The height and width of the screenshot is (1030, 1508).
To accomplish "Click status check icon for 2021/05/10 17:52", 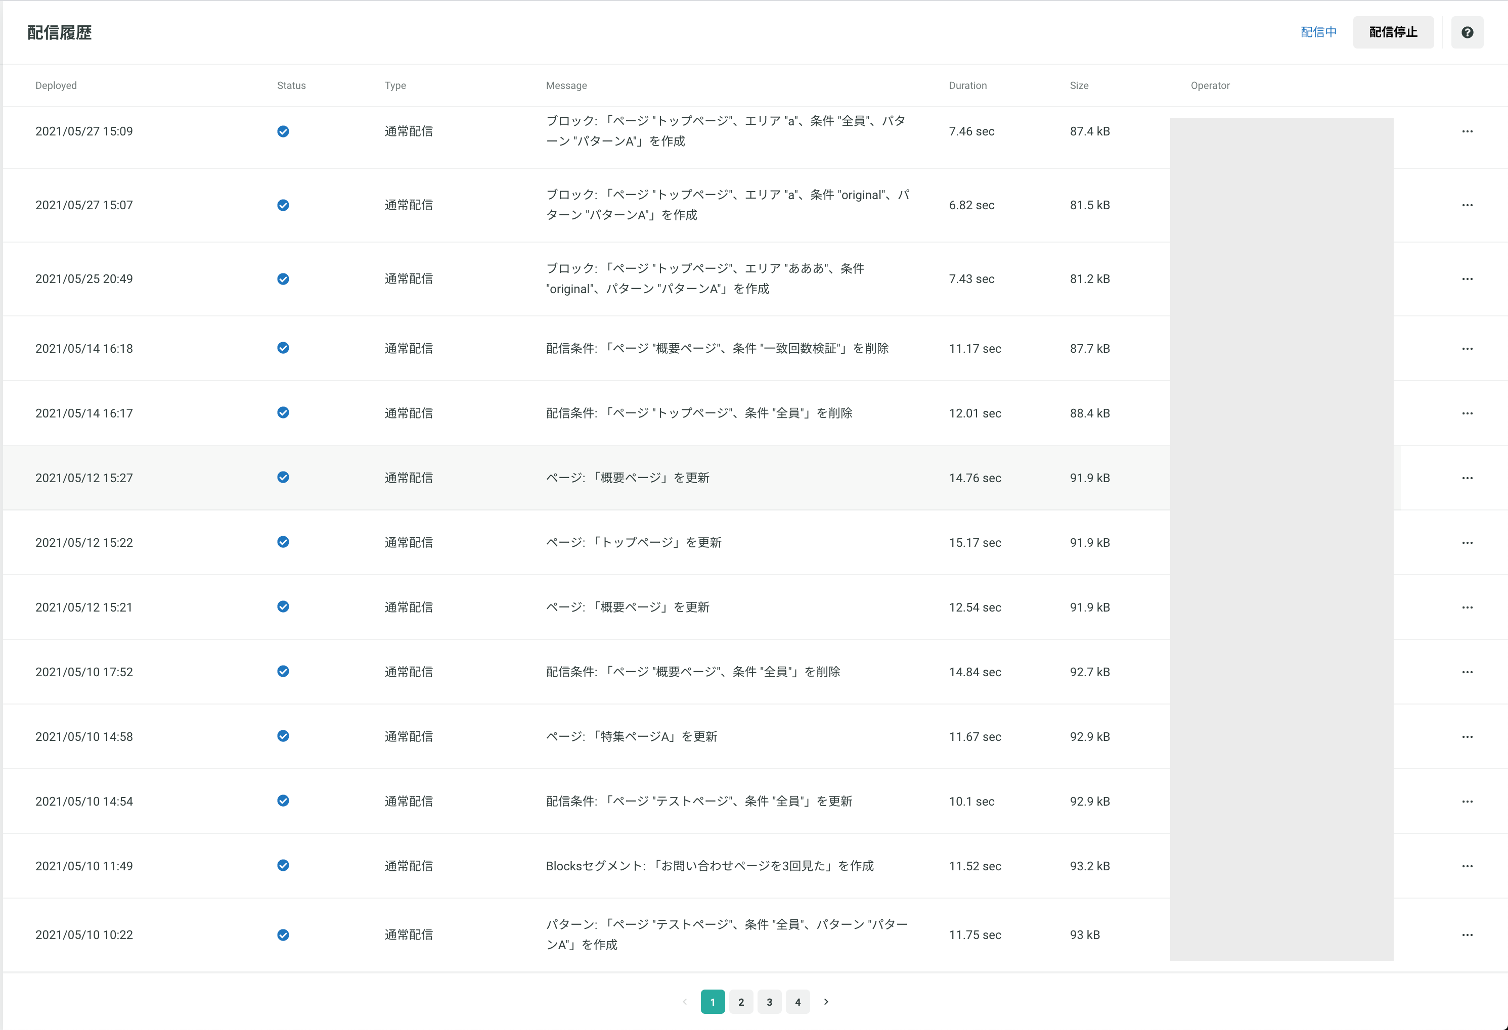I will 283,671.
